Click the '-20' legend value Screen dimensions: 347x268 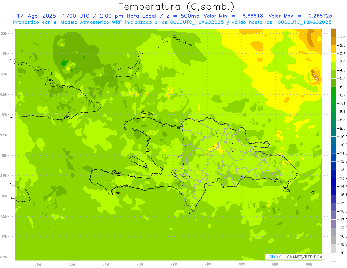coord(341,253)
